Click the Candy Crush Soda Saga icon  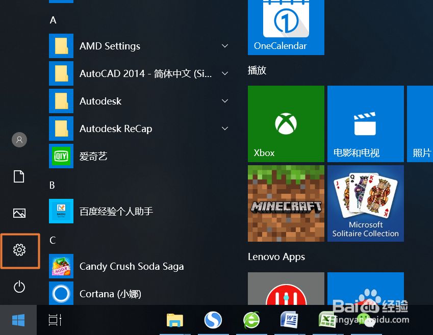[61, 266]
